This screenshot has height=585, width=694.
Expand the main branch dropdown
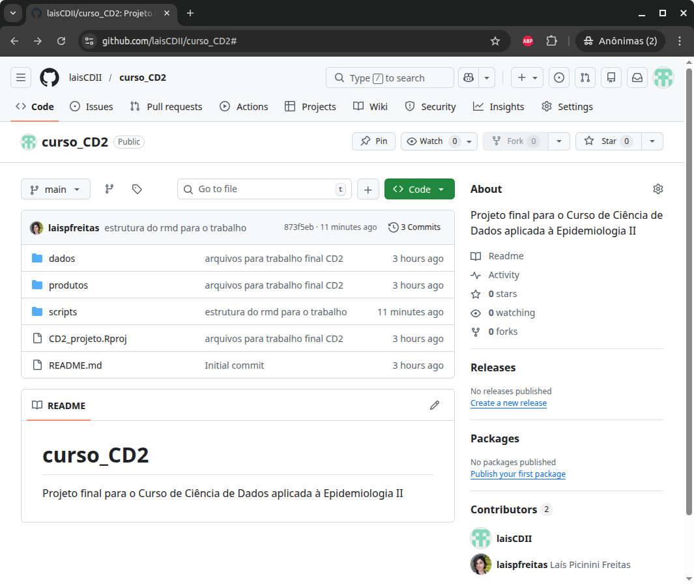coord(55,189)
